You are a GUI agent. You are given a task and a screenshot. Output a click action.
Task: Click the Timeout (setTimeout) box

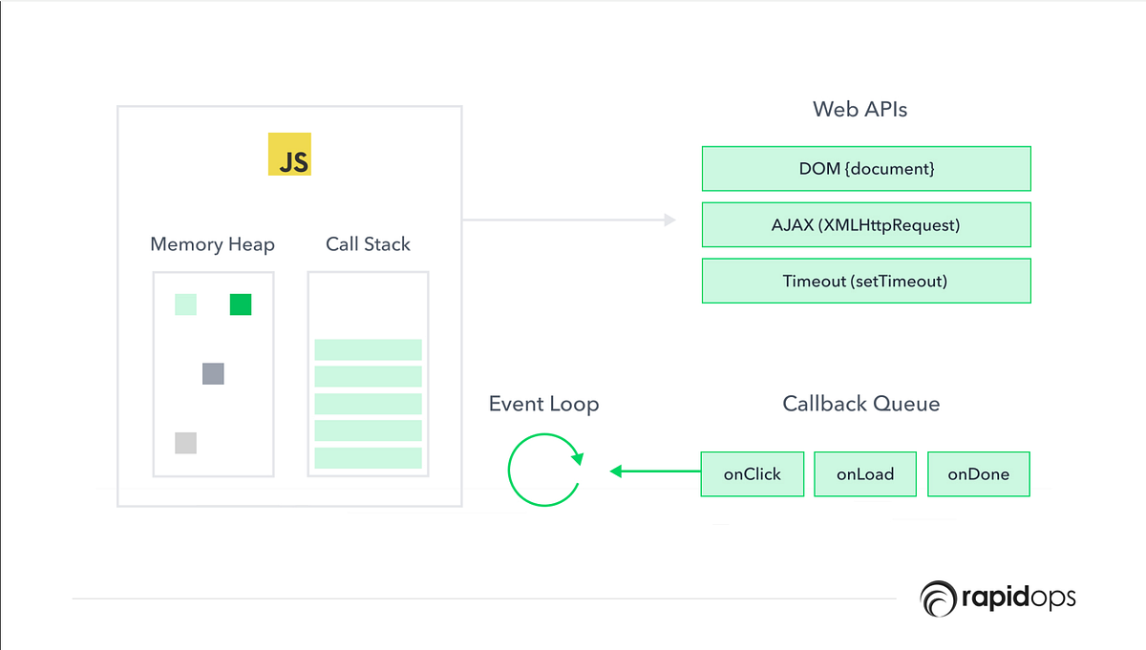(x=866, y=281)
